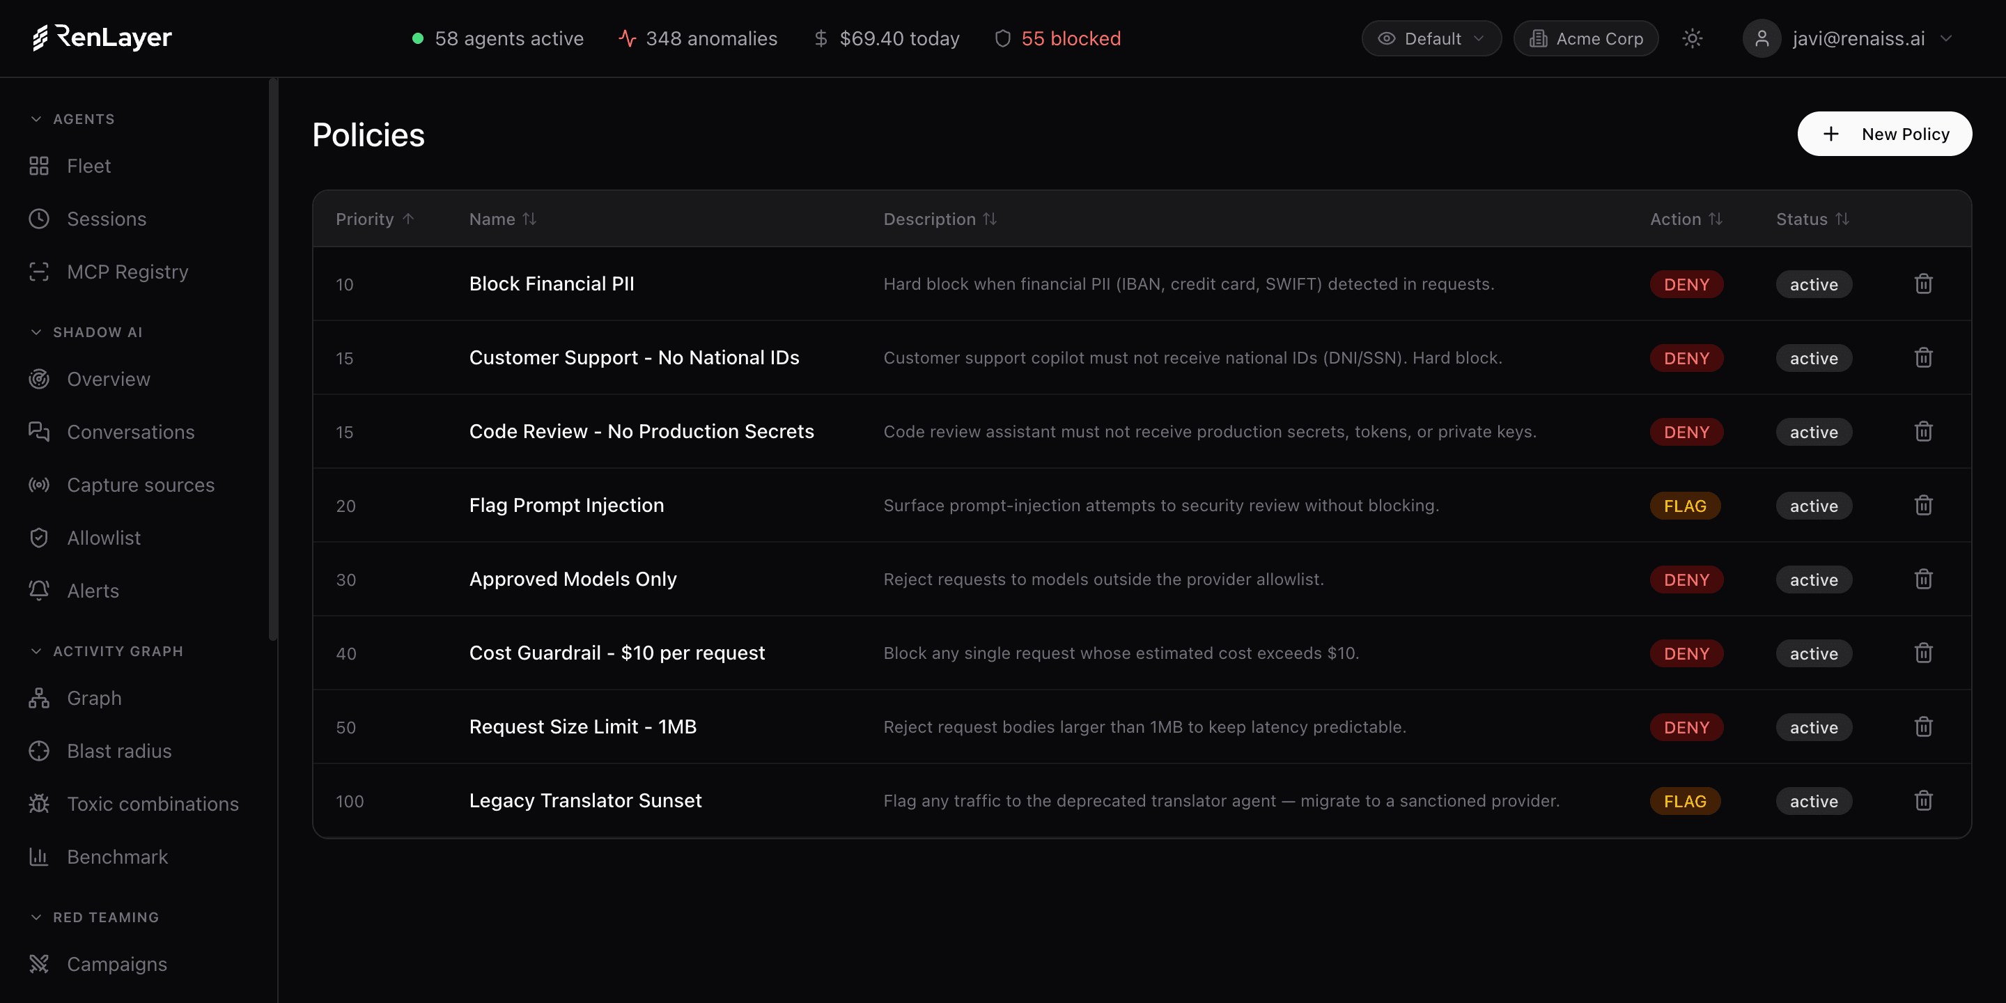The height and width of the screenshot is (1003, 2006).
Task: Click the FLAG badge for Flag Prompt Injection
Action: click(x=1685, y=506)
